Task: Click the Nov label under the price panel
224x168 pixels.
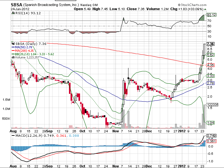Action: click(115, 131)
